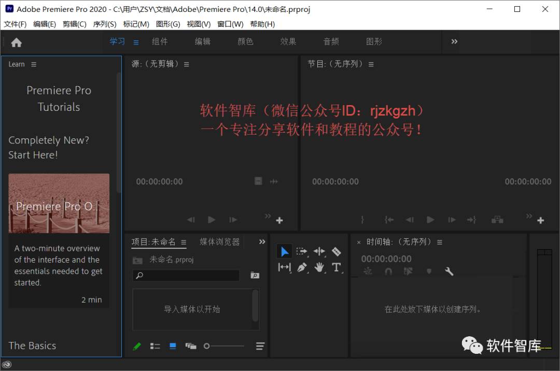Image resolution: width=560 pixels, height=371 pixels.
Task: Select the Razor tool
Action: pos(337,251)
